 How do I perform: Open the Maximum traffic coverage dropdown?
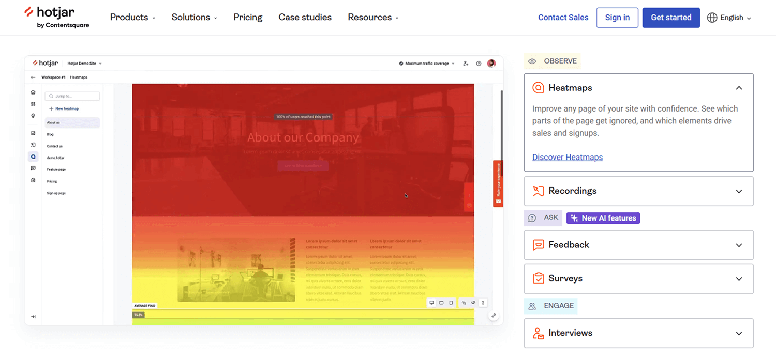427,64
